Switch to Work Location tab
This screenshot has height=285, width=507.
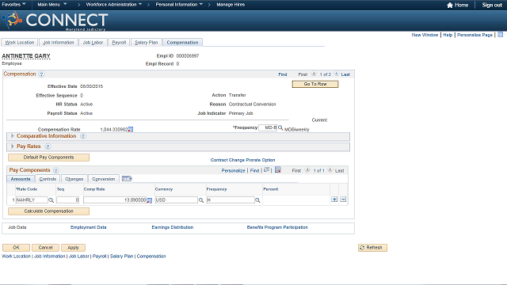(x=19, y=42)
